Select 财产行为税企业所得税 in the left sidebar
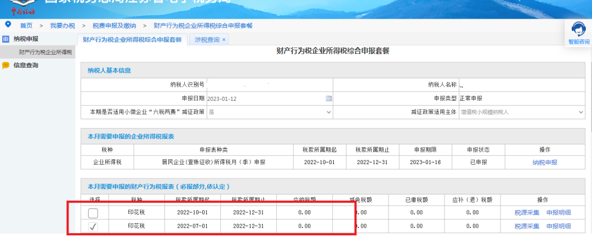Screen dimensions: 592x238 click(x=45, y=53)
